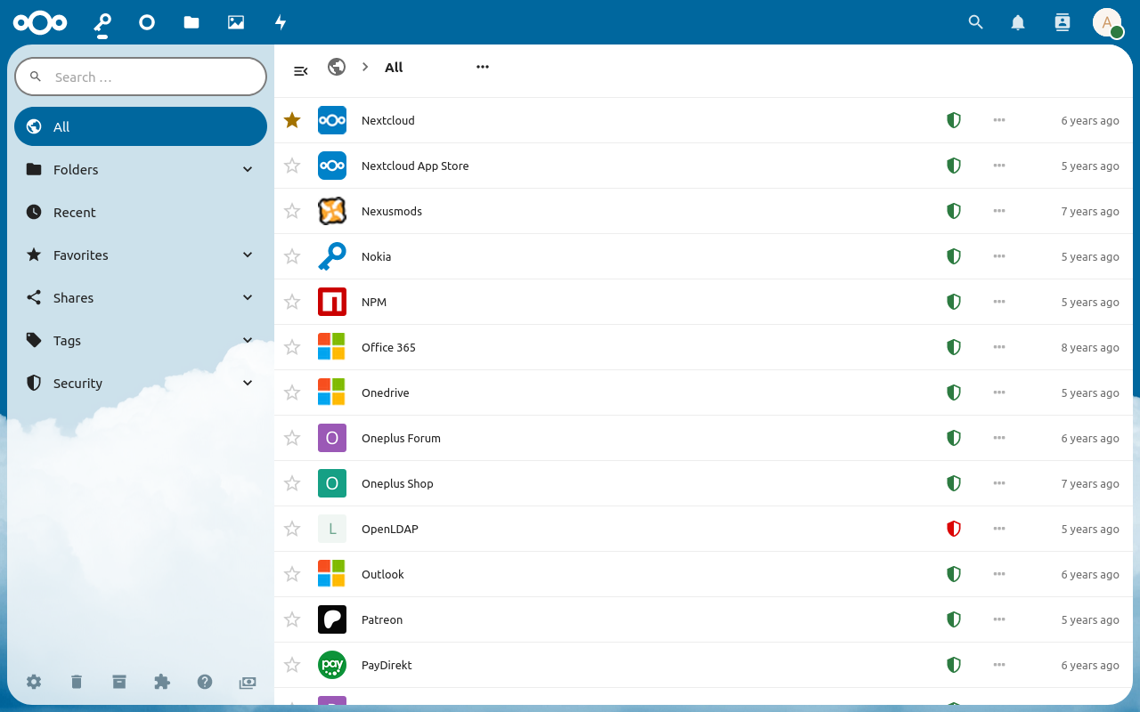
Task: Select the Security navigation item
Action: pyautogui.click(x=141, y=383)
